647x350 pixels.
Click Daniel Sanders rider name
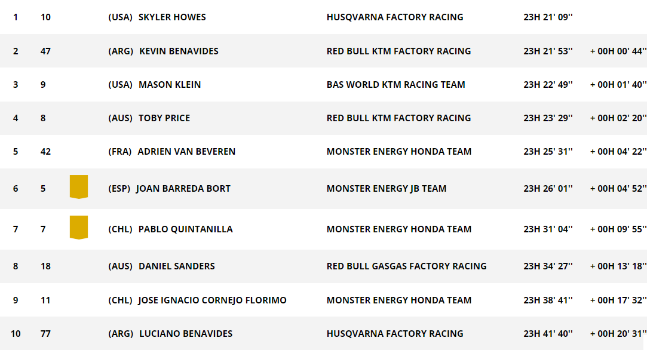(177, 266)
